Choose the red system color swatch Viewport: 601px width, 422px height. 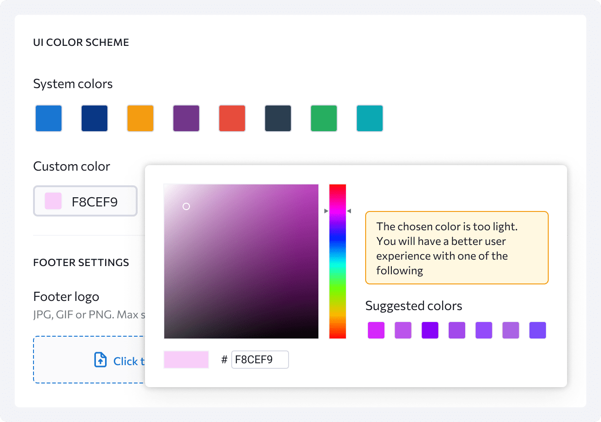pyautogui.click(x=232, y=118)
